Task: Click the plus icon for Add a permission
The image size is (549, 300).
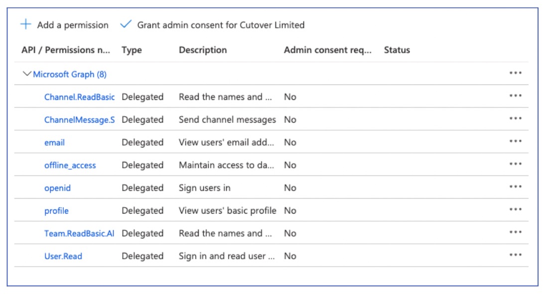Action: click(25, 24)
